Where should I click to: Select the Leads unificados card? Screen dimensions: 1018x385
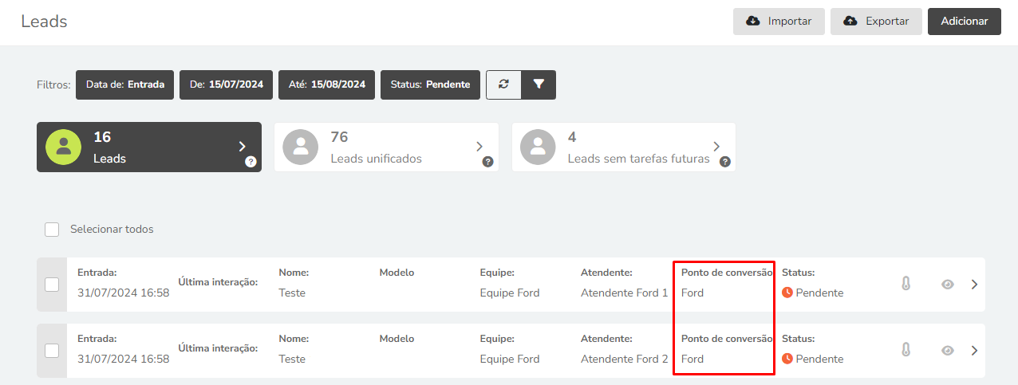pyautogui.click(x=386, y=147)
